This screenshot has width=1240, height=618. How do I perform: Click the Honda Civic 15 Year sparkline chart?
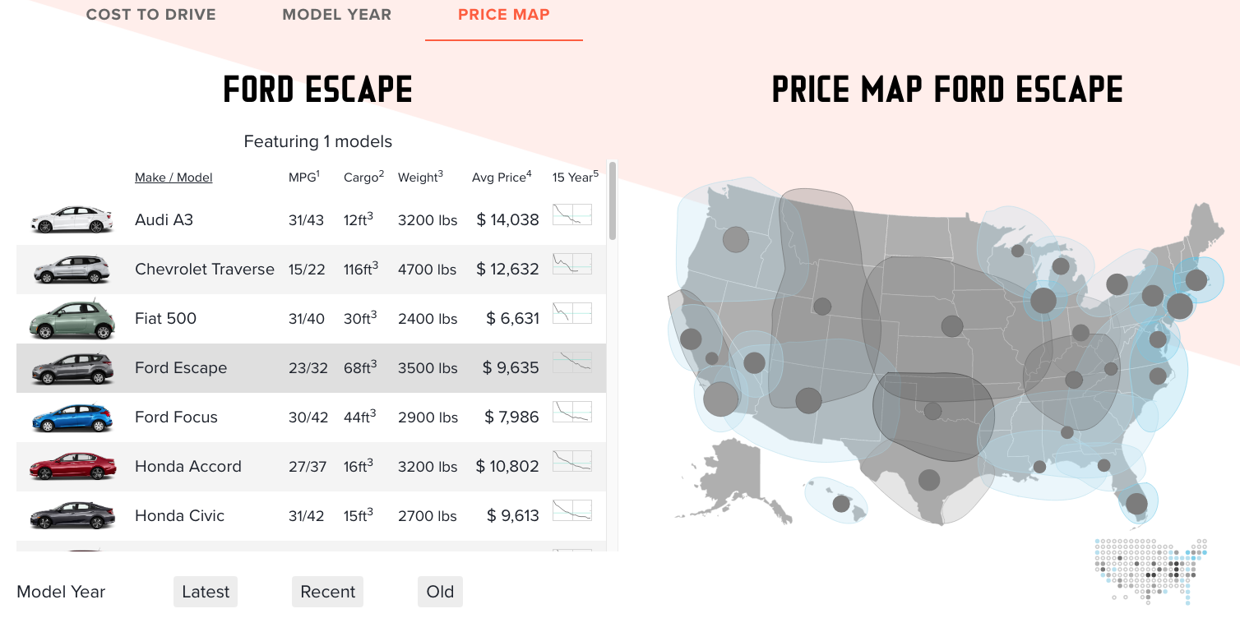tap(571, 510)
